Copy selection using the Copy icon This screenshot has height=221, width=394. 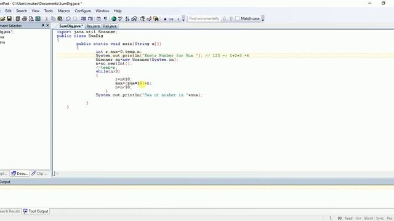[53, 18]
